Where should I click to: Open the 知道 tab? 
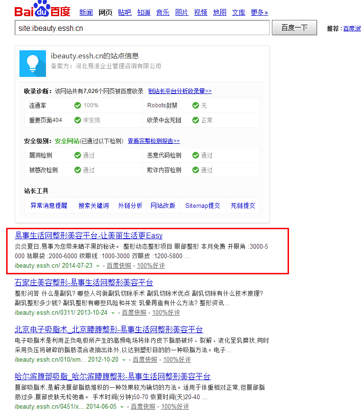tap(144, 12)
